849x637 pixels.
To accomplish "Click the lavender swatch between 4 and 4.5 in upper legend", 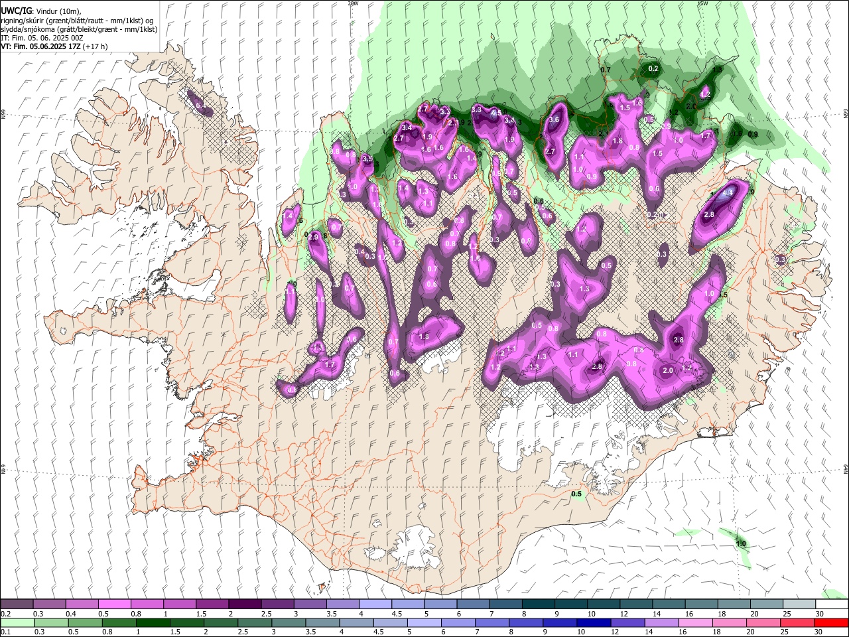I will point(375,604).
